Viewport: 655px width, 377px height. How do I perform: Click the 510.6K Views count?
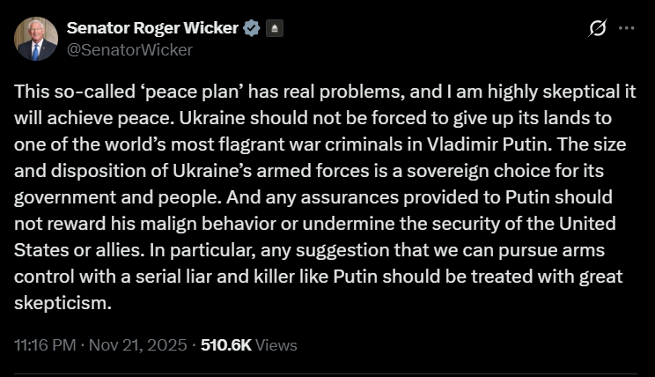pyautogui.click(x=249, y=345)
